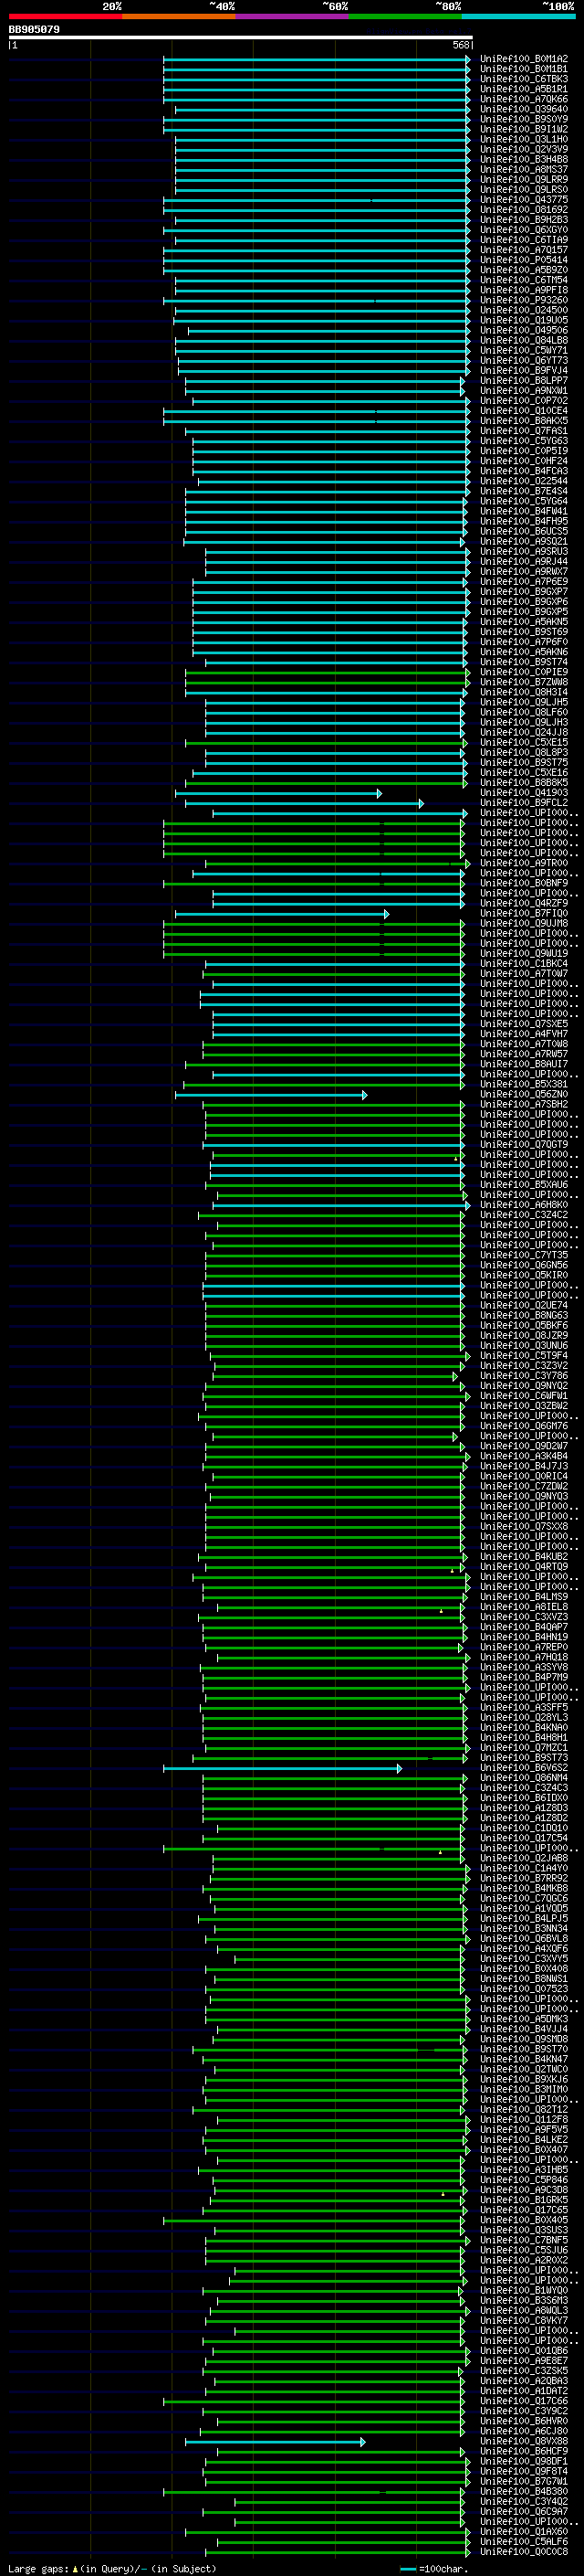Select hit UniRef100_Q41903
Viewport: 584px width, 2576px height.
524,793
